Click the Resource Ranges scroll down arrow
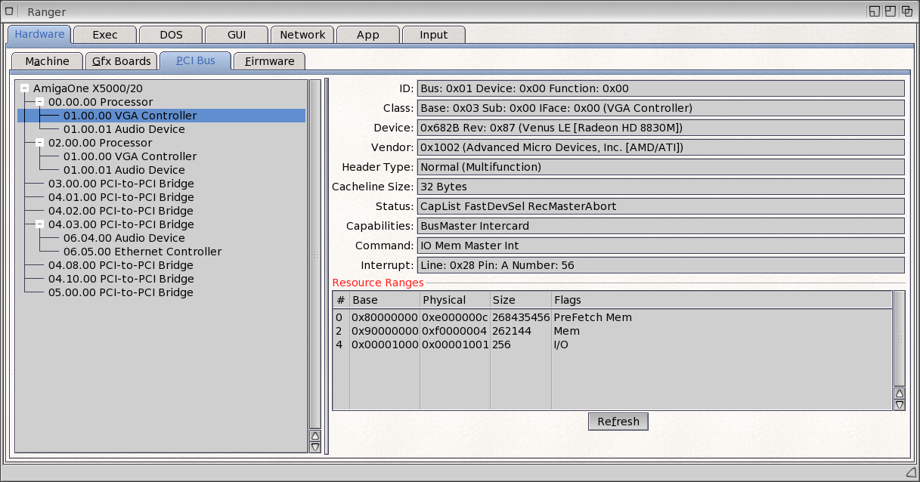920x482 pixels. [x=899, y=405]
